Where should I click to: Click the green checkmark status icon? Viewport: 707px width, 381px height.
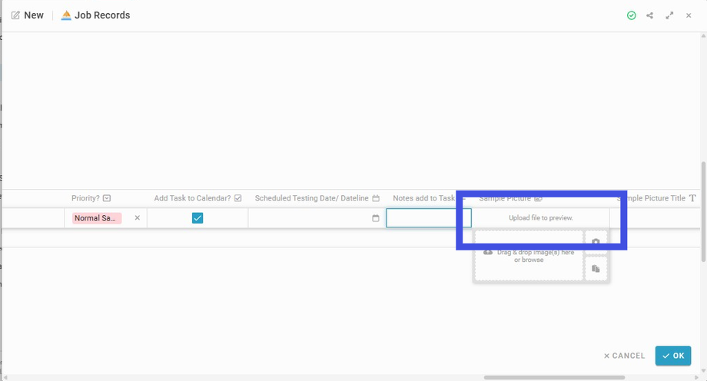click(631, 16)
